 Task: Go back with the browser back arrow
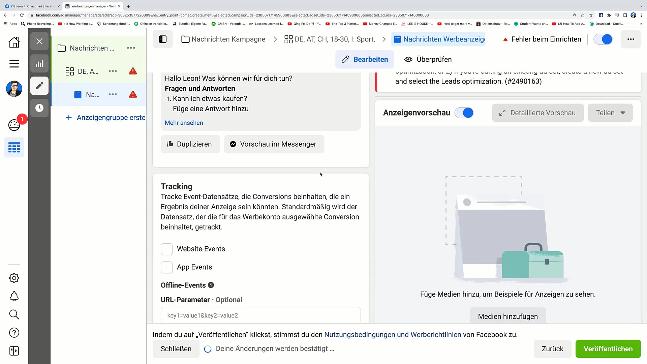pos(5,15)
